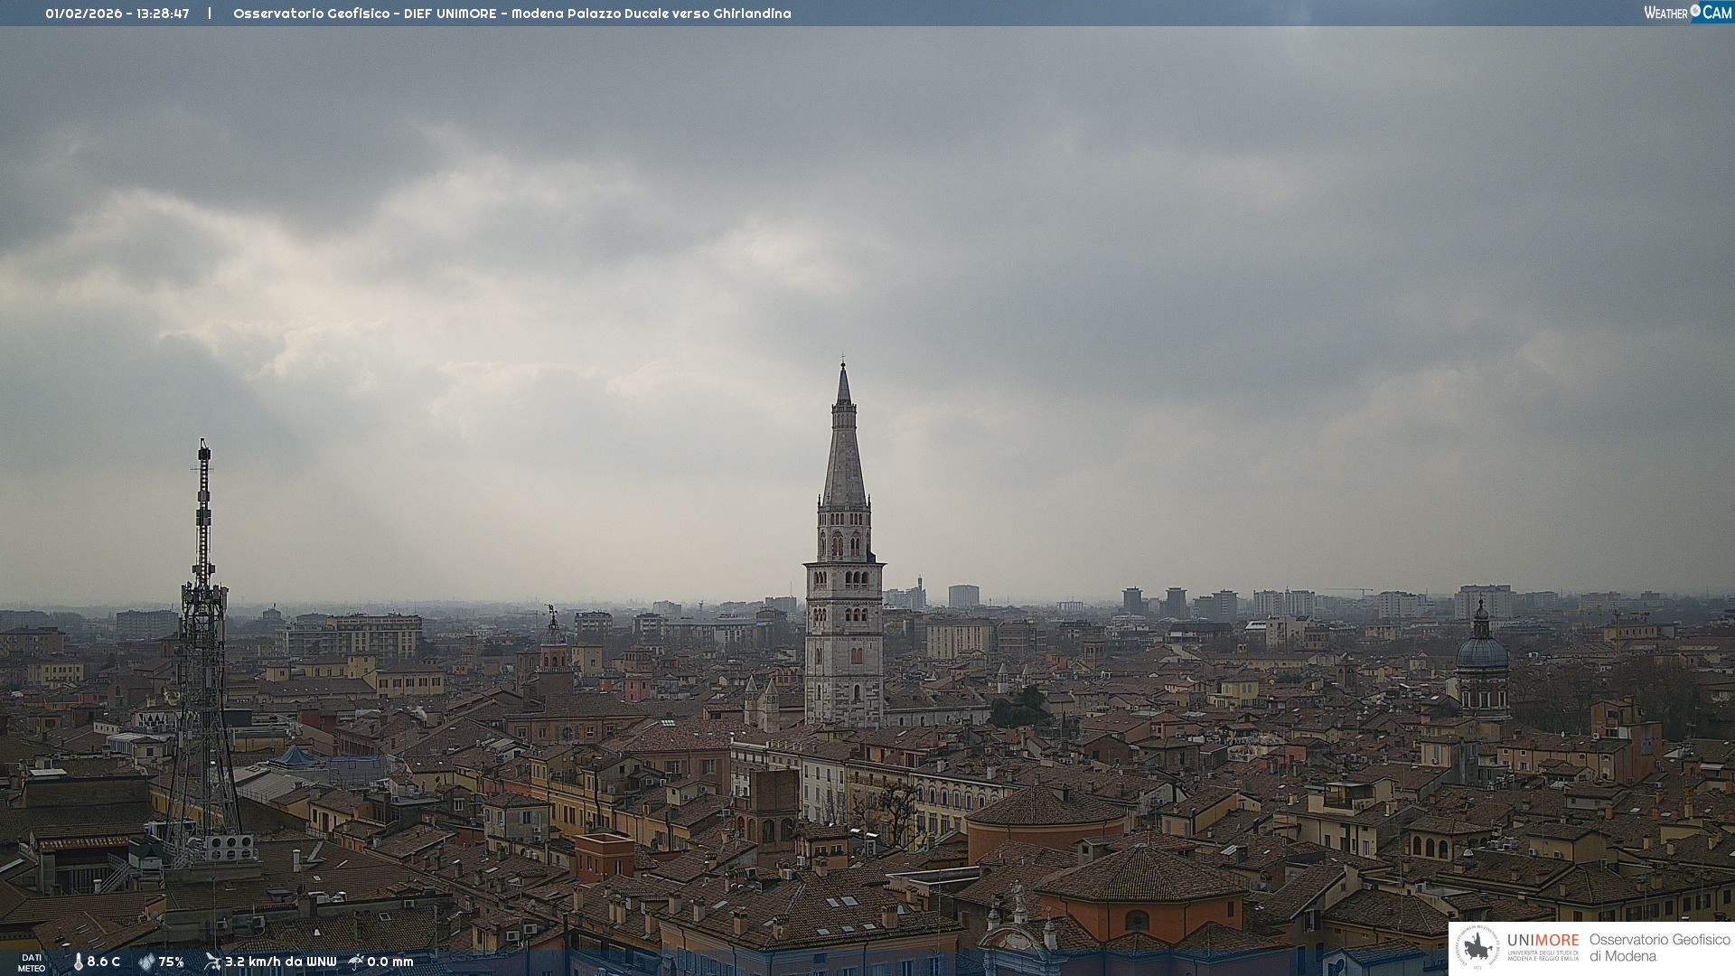Click the UNIMORE wordmark text
The image size is (1735, 976).
(x=1543, y=941)
